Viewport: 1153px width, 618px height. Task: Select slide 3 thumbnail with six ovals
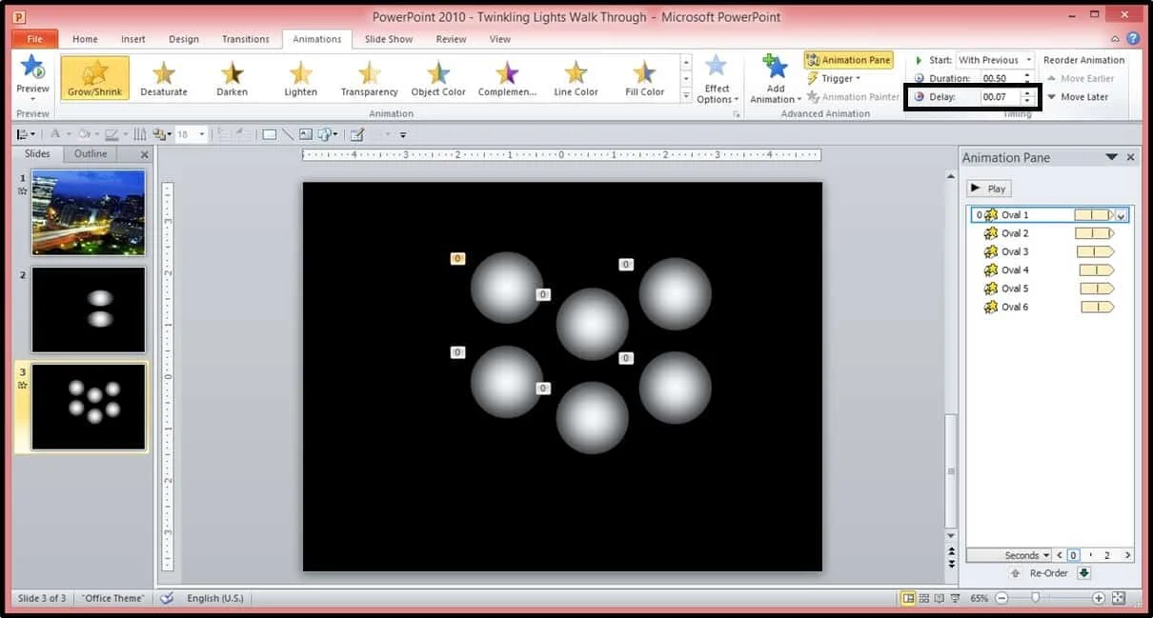[89, 407]
